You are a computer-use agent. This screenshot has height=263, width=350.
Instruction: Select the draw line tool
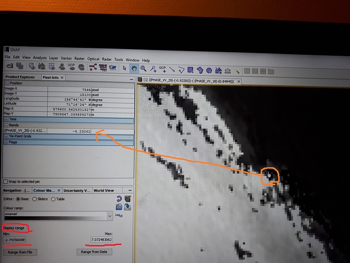coord(172,69)
